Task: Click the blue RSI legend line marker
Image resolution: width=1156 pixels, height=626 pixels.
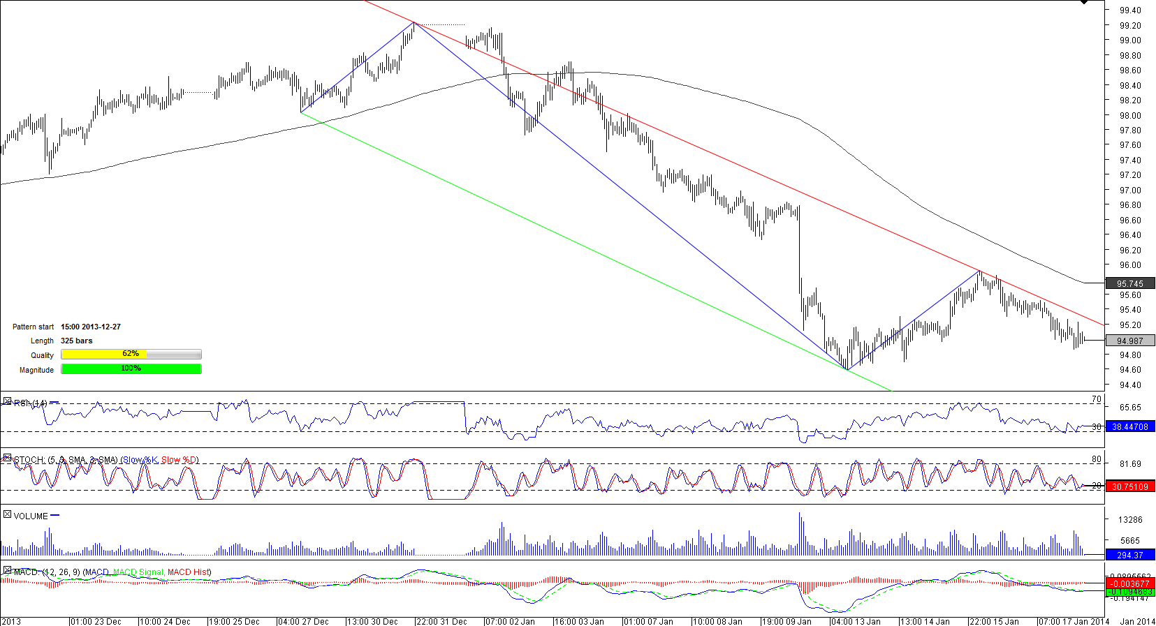Action: click(x=54, y=403)
